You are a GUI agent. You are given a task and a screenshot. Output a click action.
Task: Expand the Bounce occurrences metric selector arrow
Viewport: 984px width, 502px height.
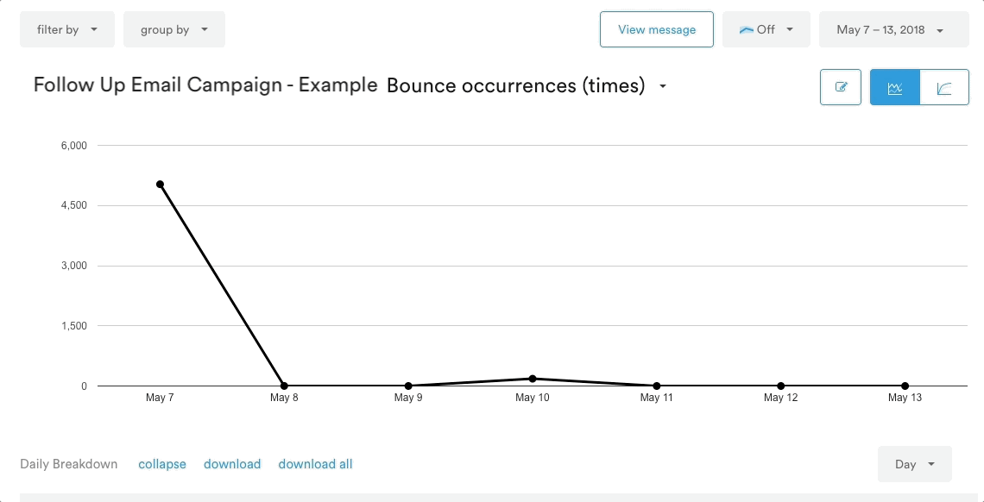pyautogui.click(x=663, y=86)
